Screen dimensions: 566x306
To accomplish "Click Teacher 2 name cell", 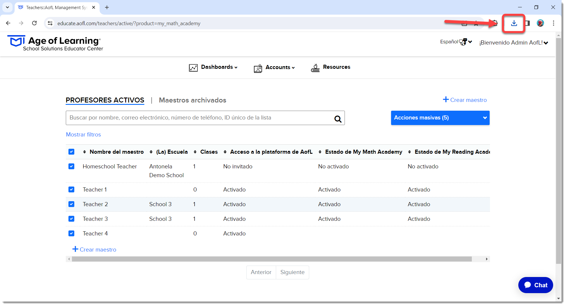I will point(95,204).
